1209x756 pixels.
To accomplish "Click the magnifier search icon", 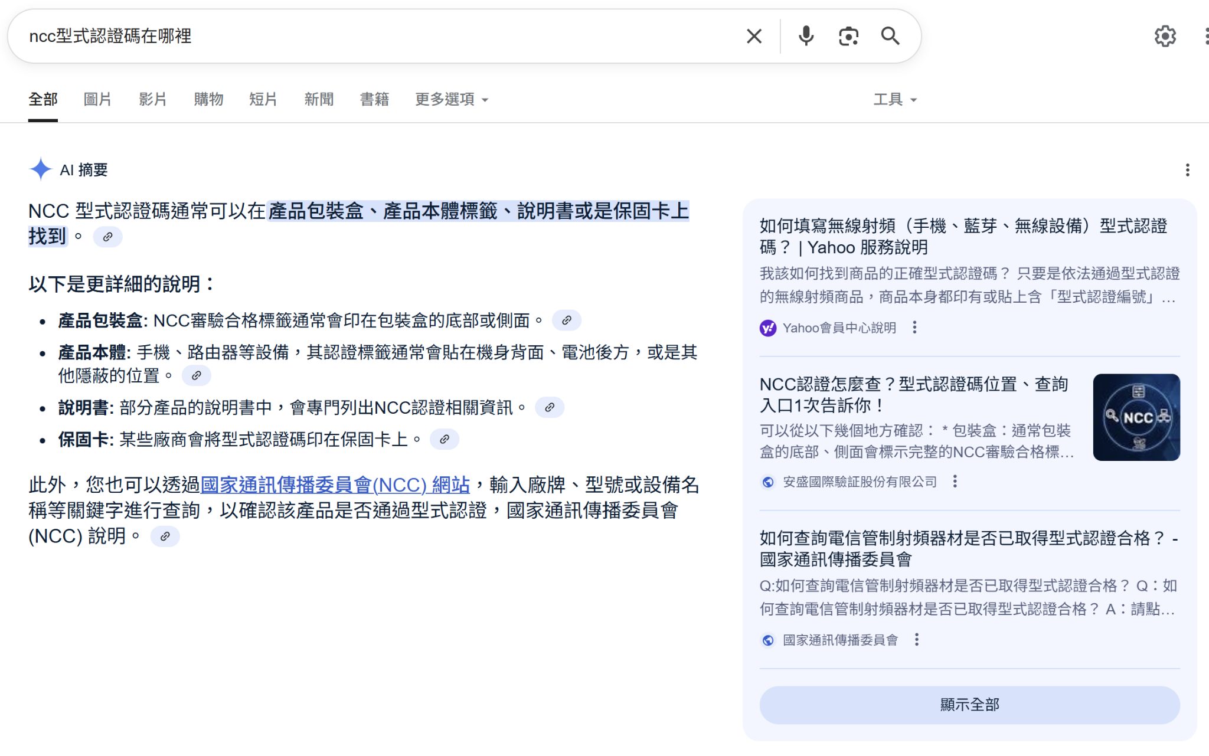I will 890,36.
